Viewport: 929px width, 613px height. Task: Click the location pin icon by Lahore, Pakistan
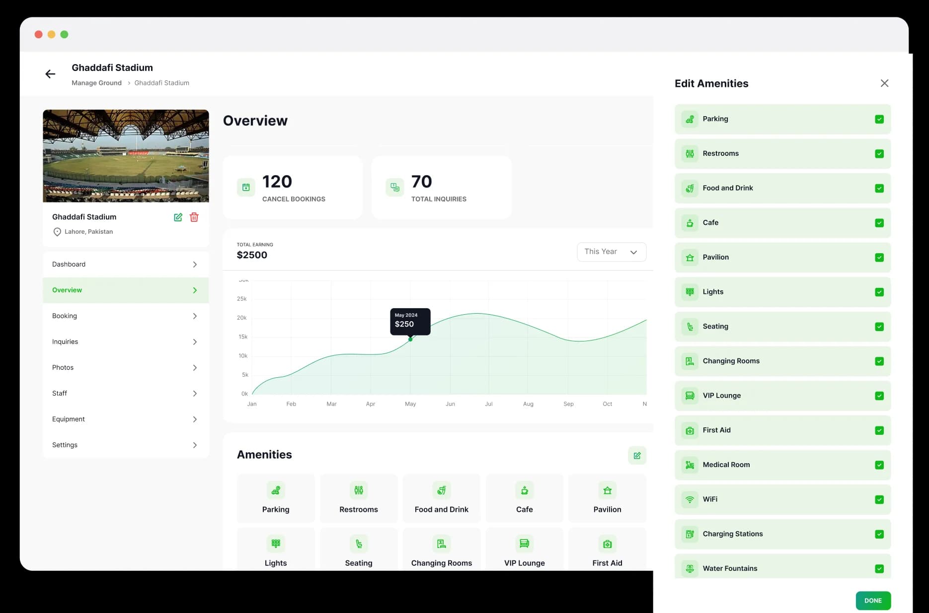[x=57, y=232]
